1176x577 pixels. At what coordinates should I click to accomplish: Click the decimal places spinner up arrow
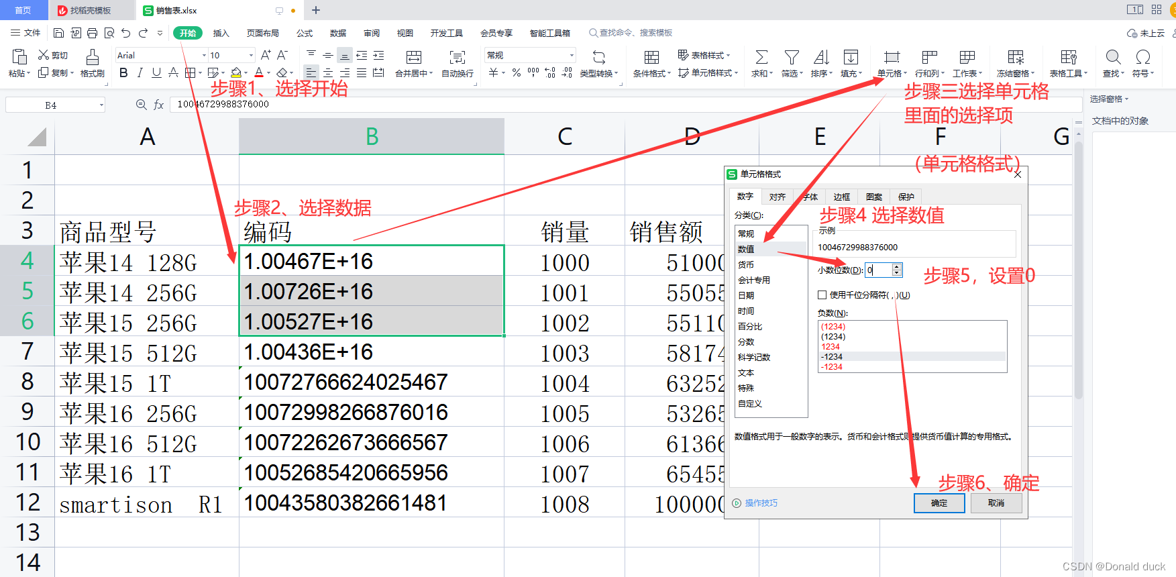pos(897,266)
